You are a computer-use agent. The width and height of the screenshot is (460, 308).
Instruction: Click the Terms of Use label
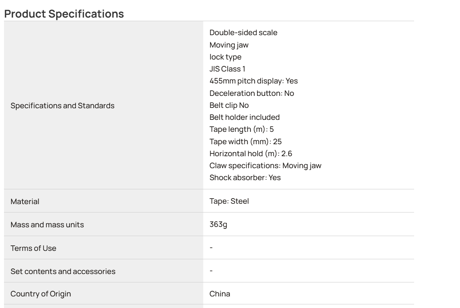(x=34, y=248)
